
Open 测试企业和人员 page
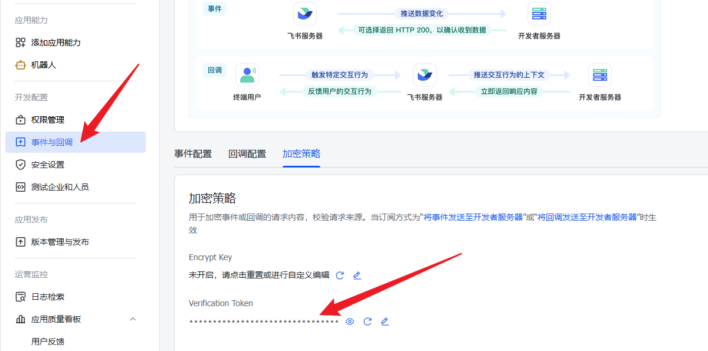[x=60, y=187]
